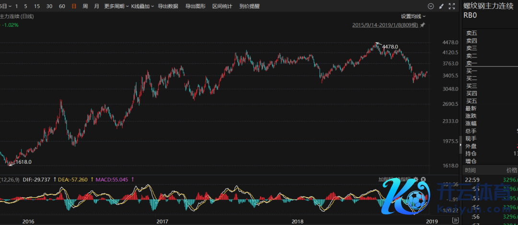This screenshot has width=518, height=225.
Task: Switch to monthly (月) K-line period
Action: 96,6
